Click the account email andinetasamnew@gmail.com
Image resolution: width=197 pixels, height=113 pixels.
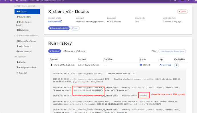click(90, 21)
